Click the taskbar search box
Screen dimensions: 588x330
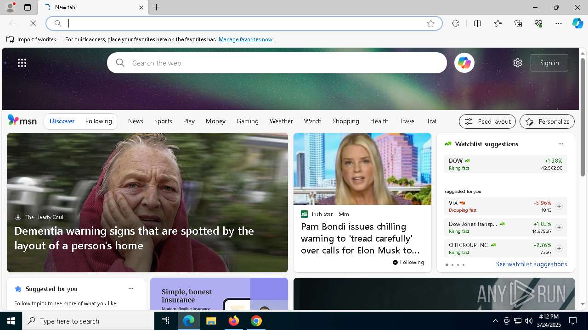(x=88, y=321)
